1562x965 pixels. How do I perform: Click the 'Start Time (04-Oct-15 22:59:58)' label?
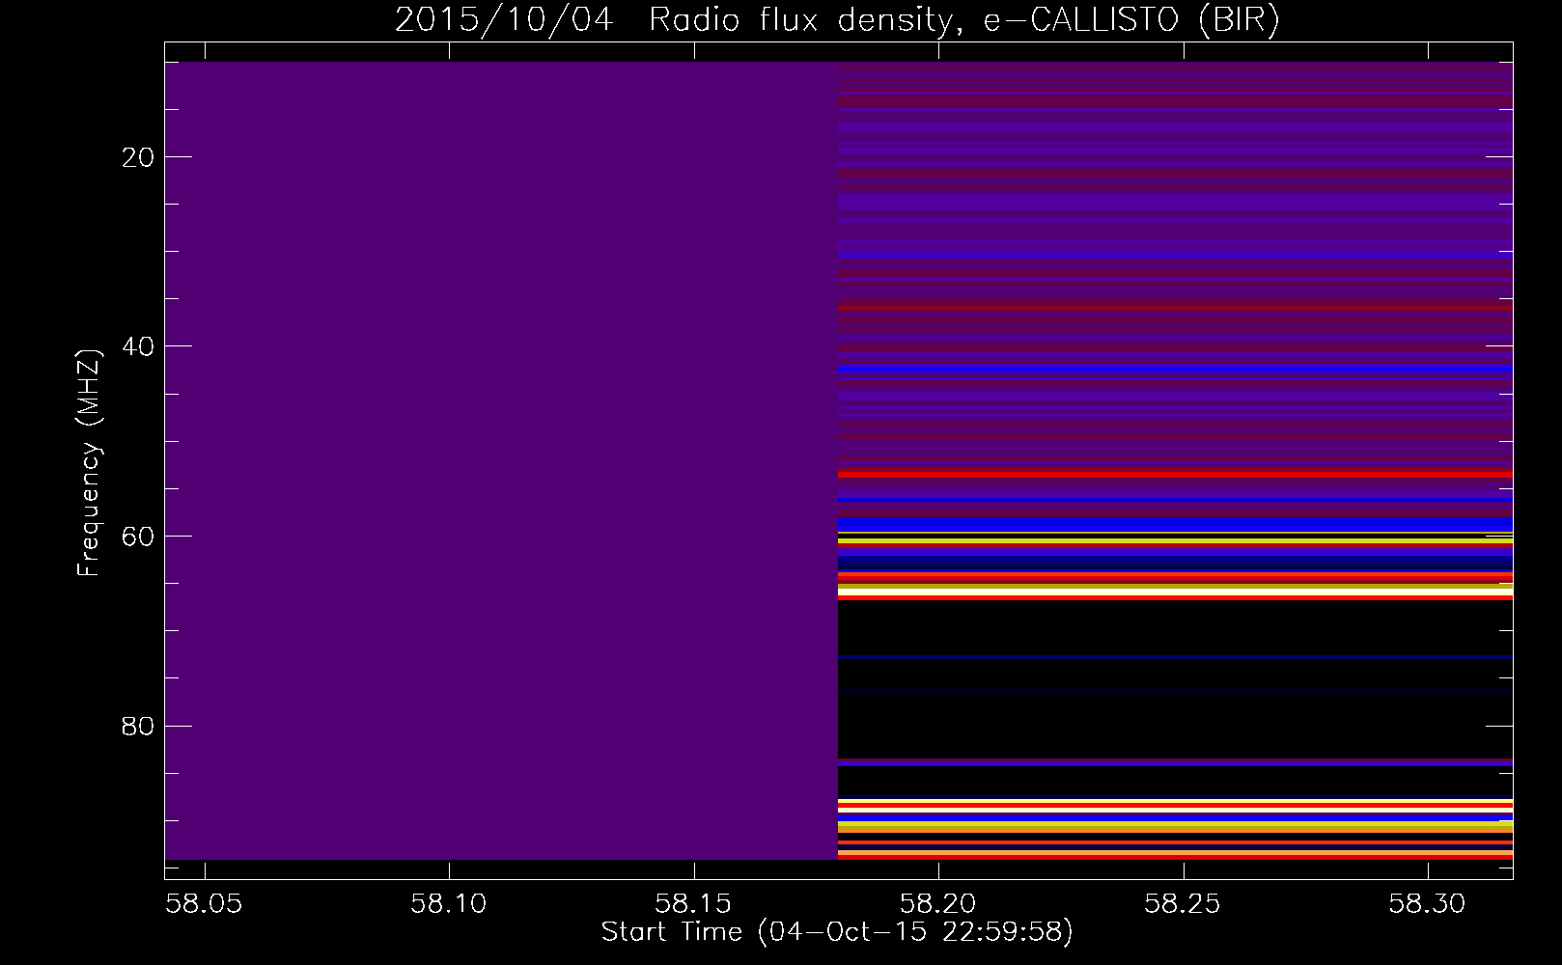click(837, 932)
